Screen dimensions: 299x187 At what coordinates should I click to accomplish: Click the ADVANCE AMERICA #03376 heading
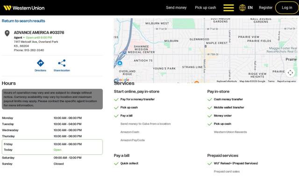tap(39, 33)
